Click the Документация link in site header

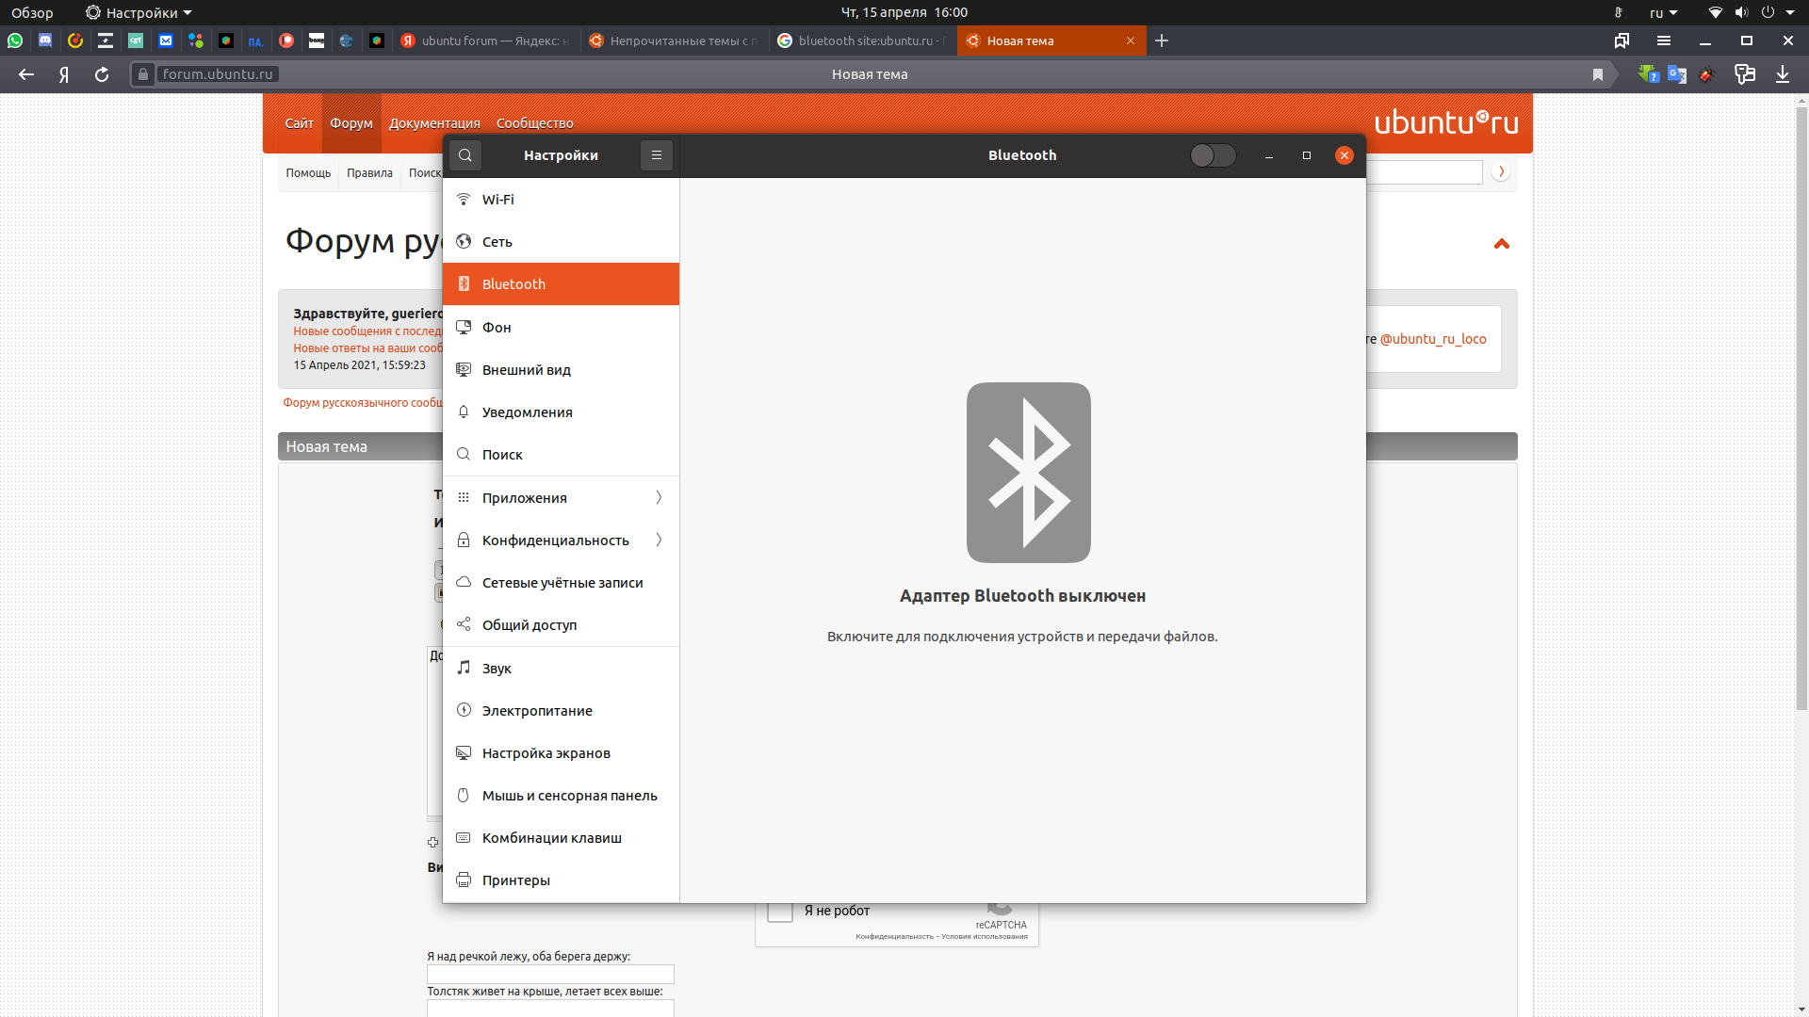click(434, 123)
